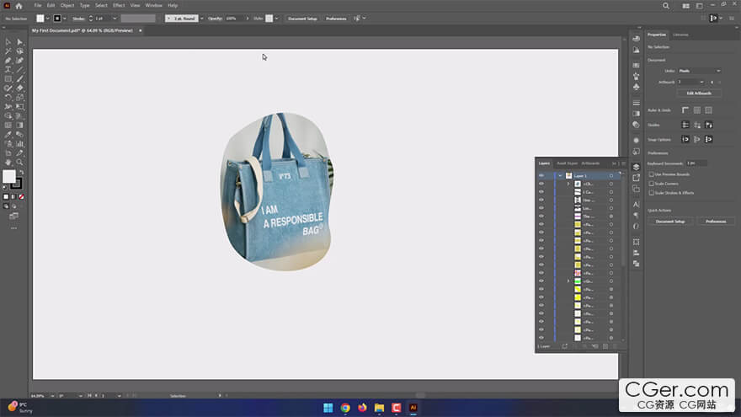Open the Effect menu
This screenshot has height=417, width=741.
tap(119, 5)
